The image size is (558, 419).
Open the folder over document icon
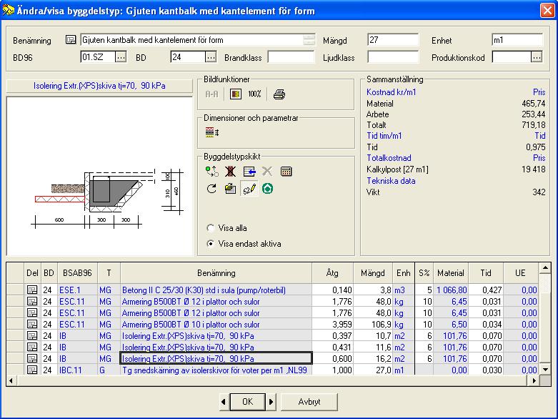coord(230,189)
